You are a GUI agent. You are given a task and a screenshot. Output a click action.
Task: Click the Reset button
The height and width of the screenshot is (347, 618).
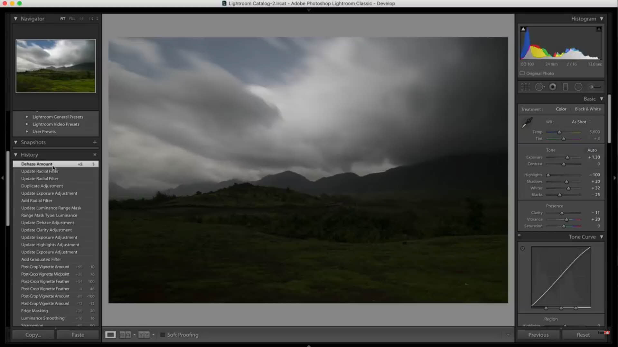[x=583, y=335]
